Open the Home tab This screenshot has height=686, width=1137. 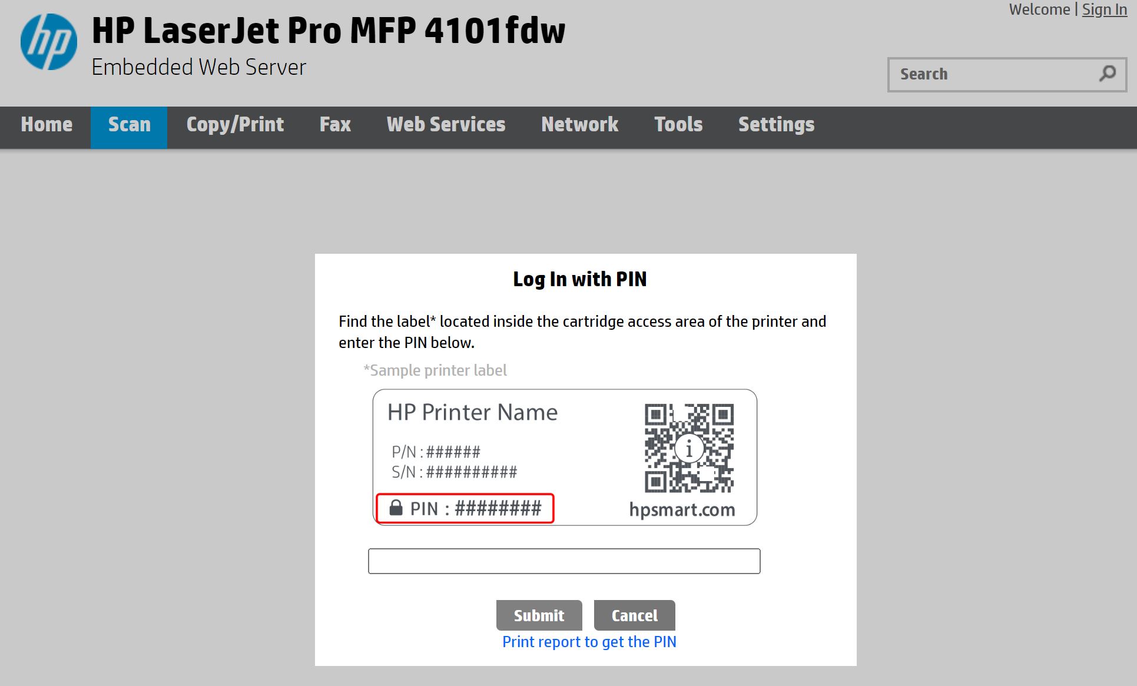click(x=46, y=124)
